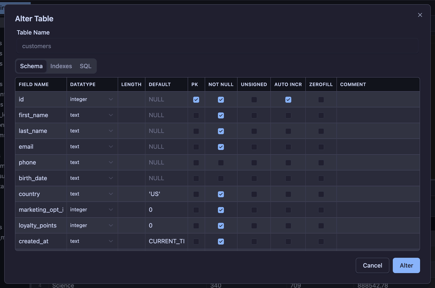Expand datatype dropdown for birth_date
The height and width of the screenshot is (288, 435).
pyautogui.click(x=92, y=178)
